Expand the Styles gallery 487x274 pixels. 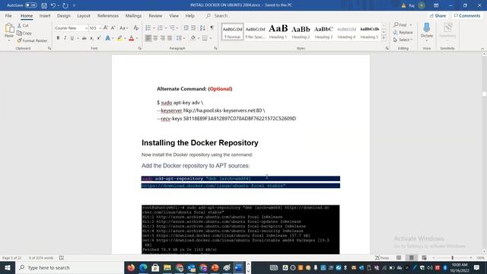tap(384, 38)
